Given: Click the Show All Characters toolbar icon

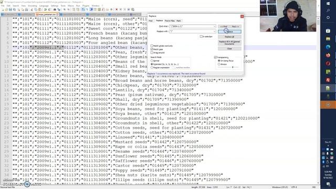Looking at the screenshot, I should (87, 9).
